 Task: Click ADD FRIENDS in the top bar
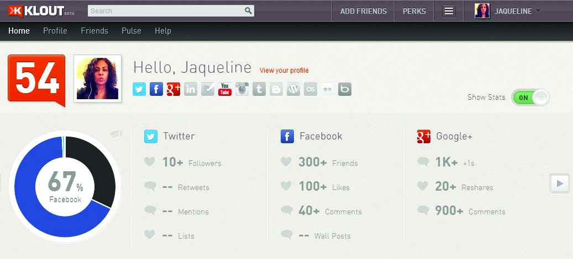363,11
